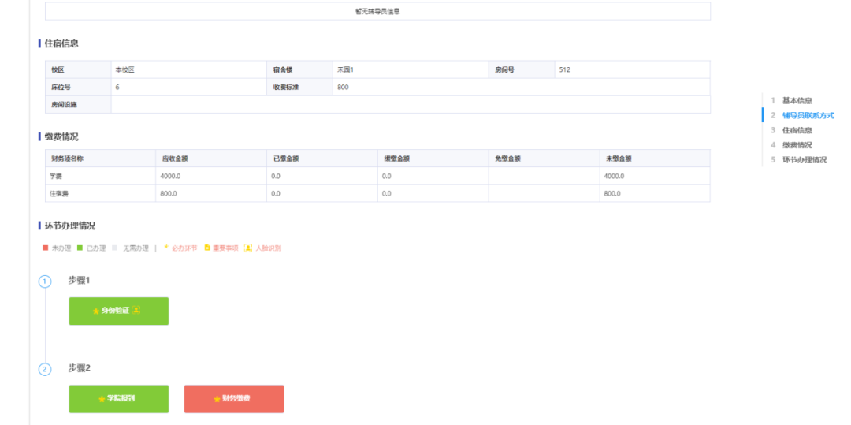Click the 人脸识别 legend label
This screenshot has height=425, width=851.
(x=268, y=248)
